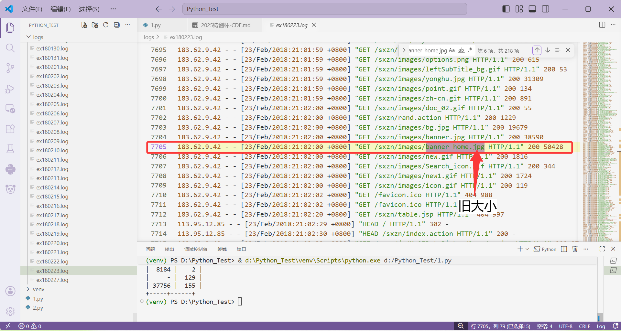Expand the venv folder

pos(38,289)
